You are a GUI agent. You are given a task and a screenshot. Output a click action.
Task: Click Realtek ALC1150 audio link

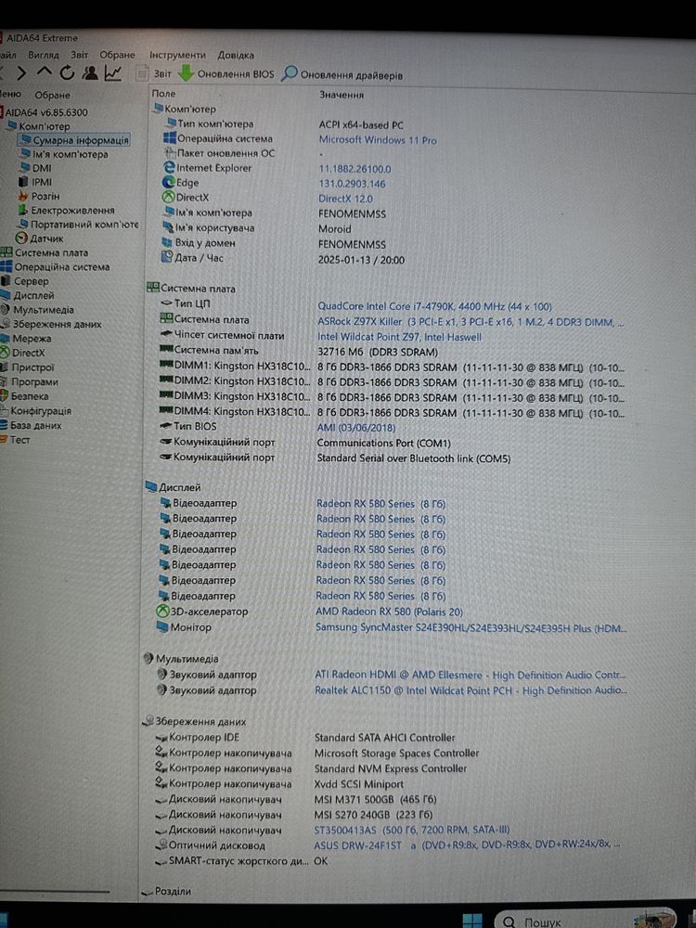pos(470,690)
